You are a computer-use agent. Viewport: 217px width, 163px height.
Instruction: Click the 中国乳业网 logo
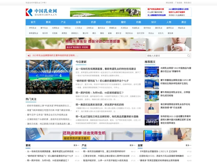pyautogui.click(x=41, y=12)
